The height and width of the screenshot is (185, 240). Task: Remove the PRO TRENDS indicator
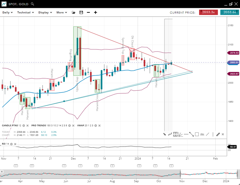click(74, 126)
